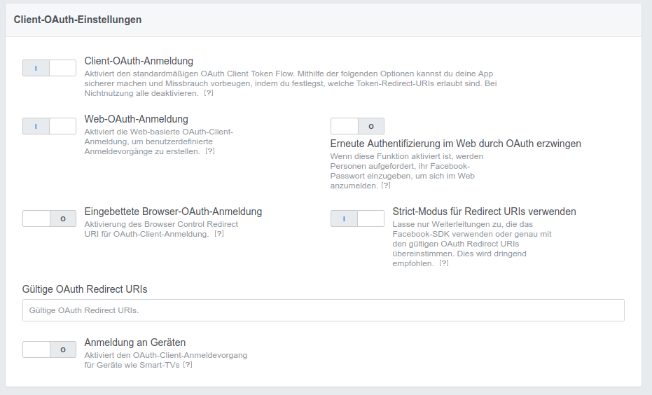
Task: Enable Erneute Authentifizierung im Web erzwingen toggle
Action: pyautogui.click(x=357, y=126)
